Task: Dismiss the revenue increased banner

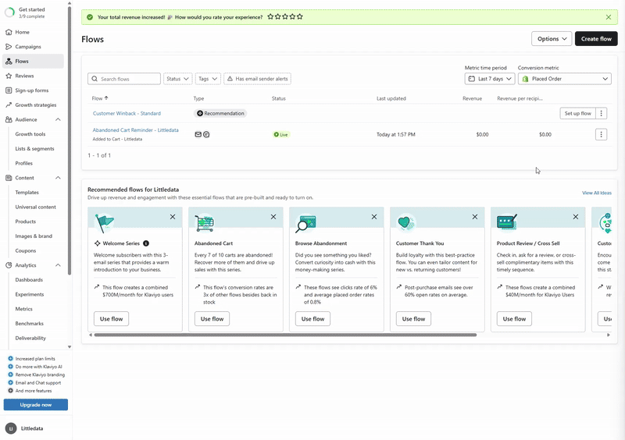Action: (x=609, y=17)
